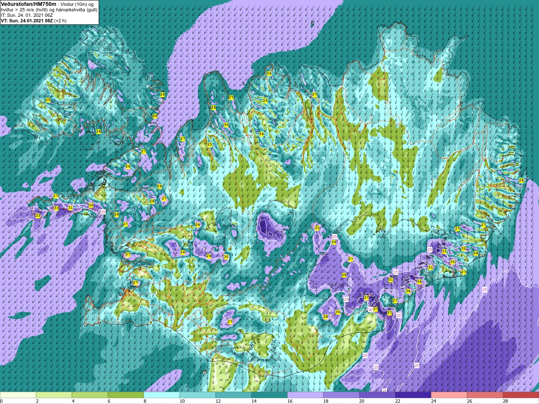Pick the red 28+ m/s legend swatch
Screen dimensions: 539x404
[520, 395]
